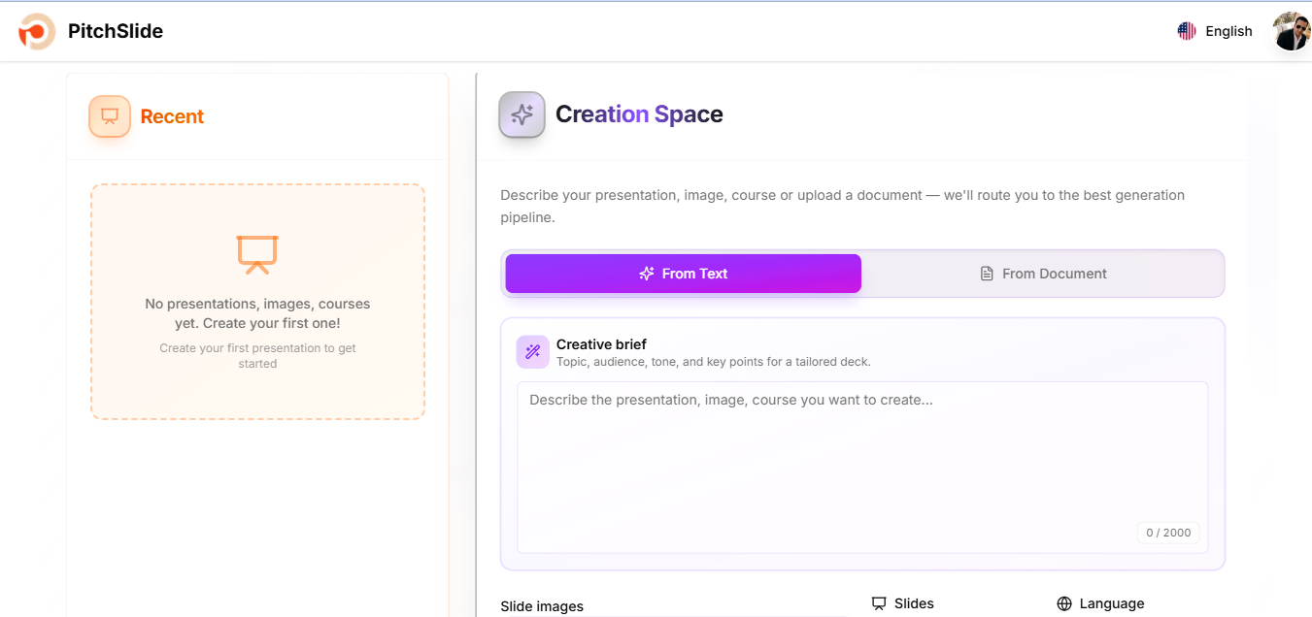Click the Language label
This screenshot has height=617, width=1312.
pos(1112,603)
